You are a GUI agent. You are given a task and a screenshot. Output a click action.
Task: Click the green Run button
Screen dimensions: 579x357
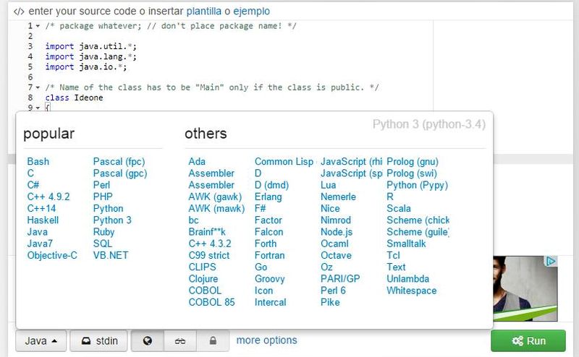click(528, 340)
